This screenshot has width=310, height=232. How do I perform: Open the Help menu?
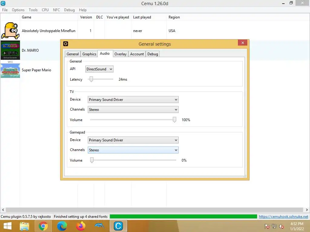point(83,10)
